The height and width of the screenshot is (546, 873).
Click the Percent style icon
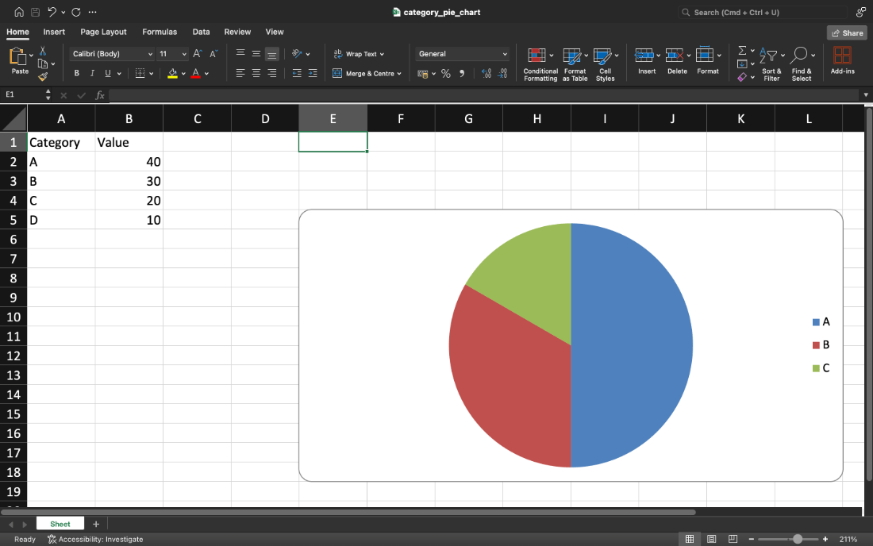(x=446, y=74)
